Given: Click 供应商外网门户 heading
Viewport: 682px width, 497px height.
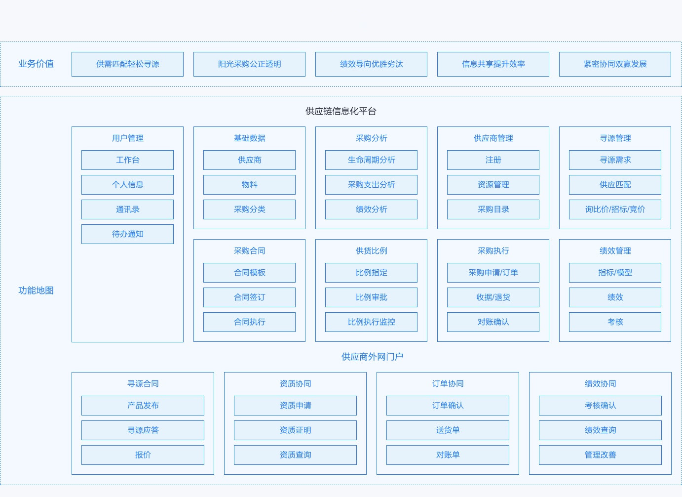Looking at the screenshot, I should [x=372, y=357].
